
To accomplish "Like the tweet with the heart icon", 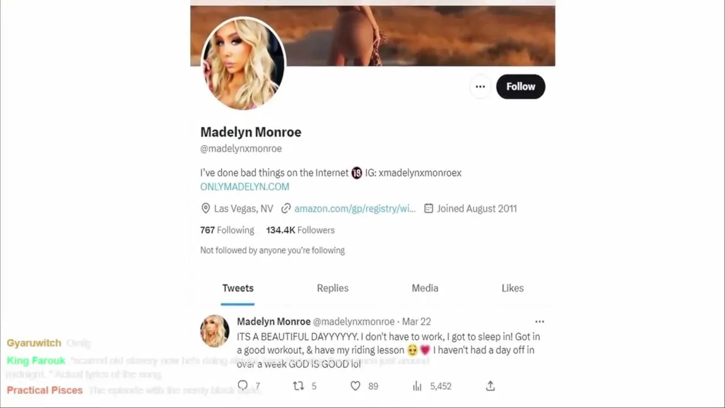I will [355, 386].
